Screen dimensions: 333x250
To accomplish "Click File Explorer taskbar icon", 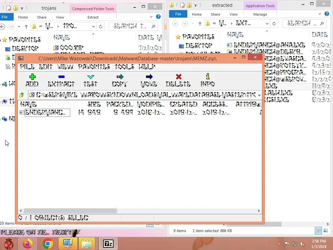I will tap(87, 243).
